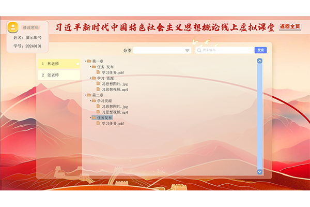Click the magnifier icon in search box

pyautogui.click(x=199, y=50)
